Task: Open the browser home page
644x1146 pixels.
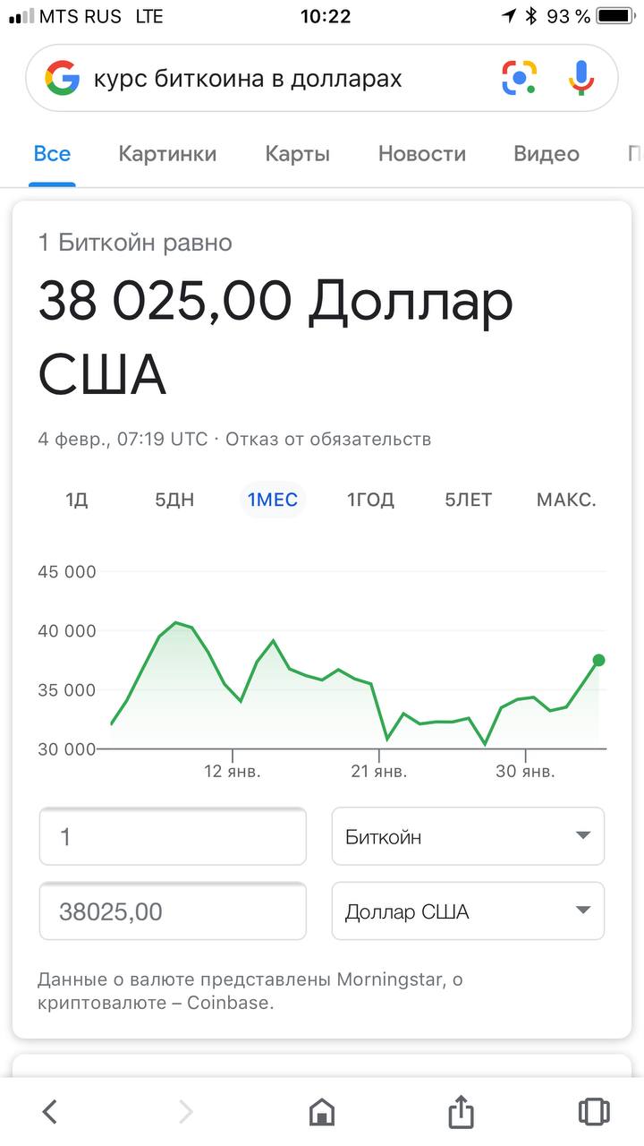Action: [322, 1112]
